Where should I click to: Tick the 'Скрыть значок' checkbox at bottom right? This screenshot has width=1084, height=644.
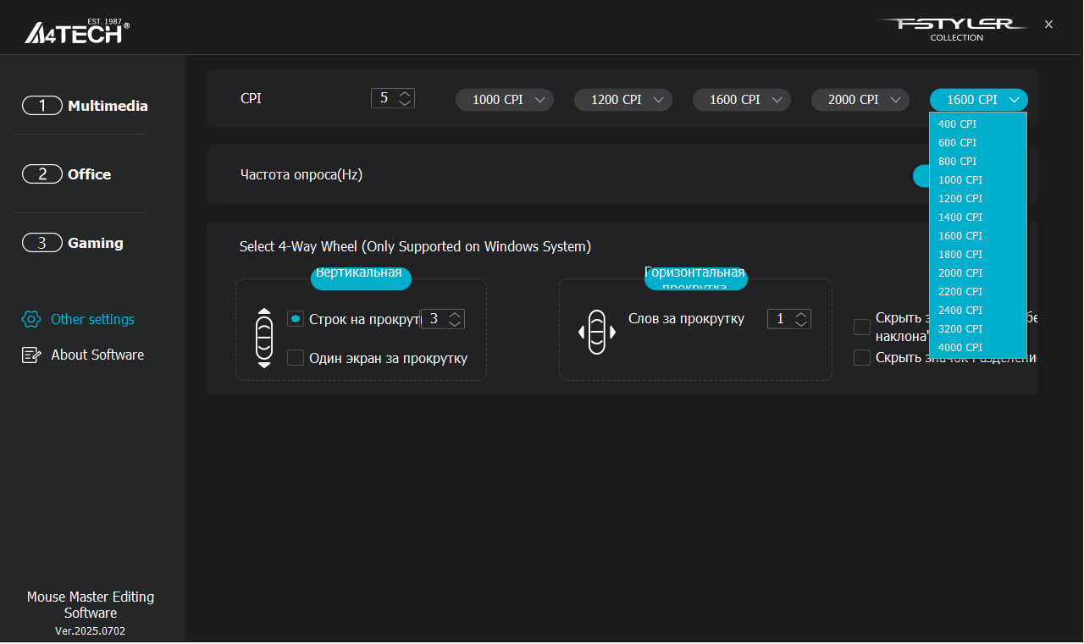click(x=862, y=357)
